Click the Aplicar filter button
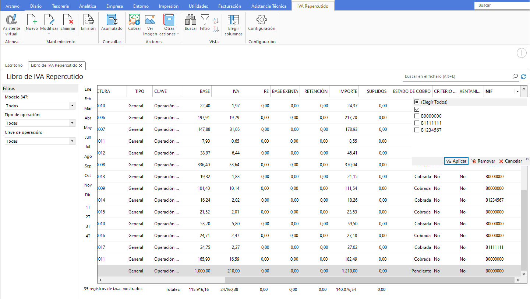Image resolution: width=530 pixels, height=299 pixels. tap(456, 161)
